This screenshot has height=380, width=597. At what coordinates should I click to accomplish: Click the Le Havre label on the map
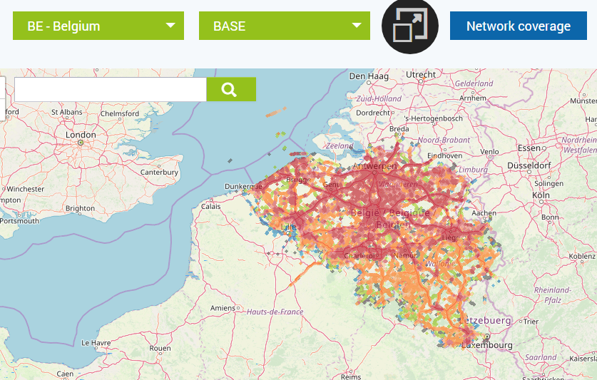click(96, 343)
